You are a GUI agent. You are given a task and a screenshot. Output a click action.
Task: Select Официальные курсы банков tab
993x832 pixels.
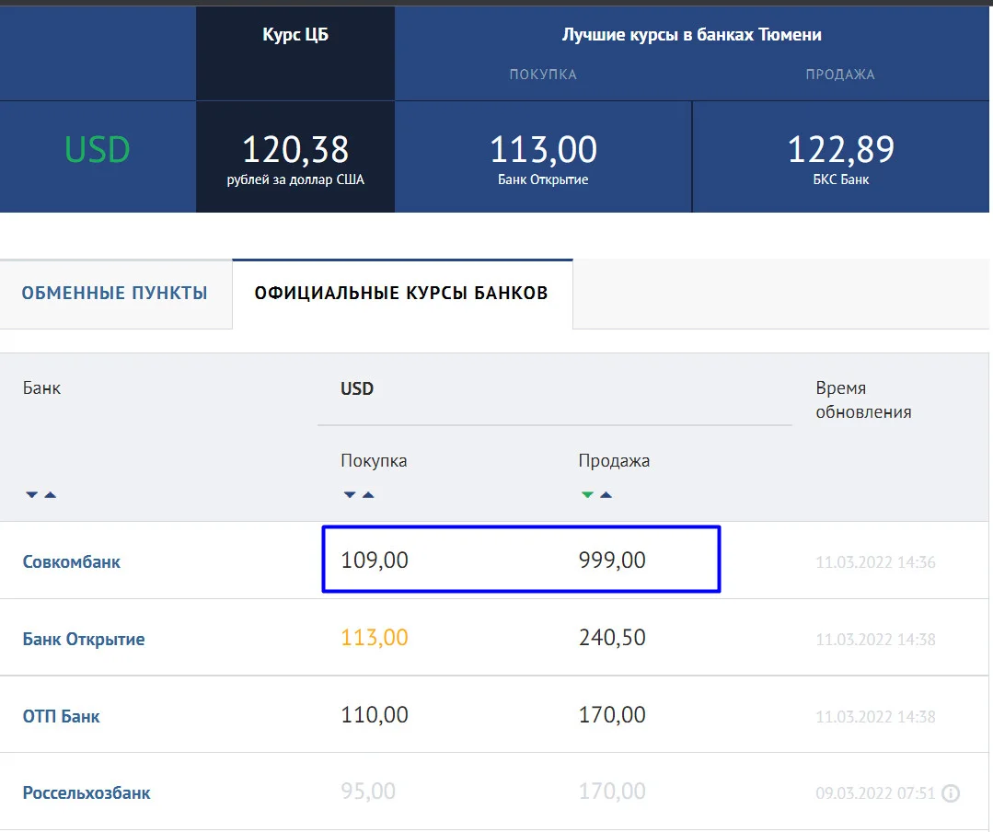[401, 294]
